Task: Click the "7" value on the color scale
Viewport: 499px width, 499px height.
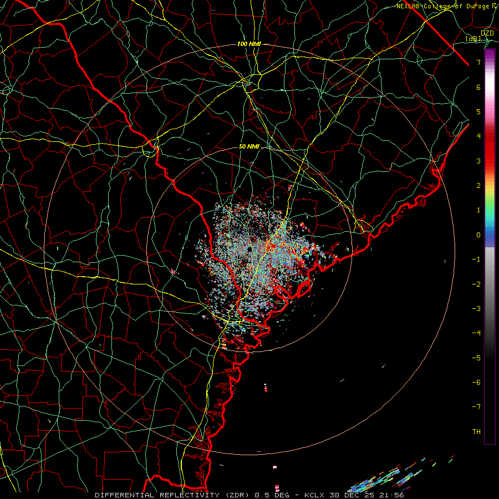Action: click(x=478, y=63)
